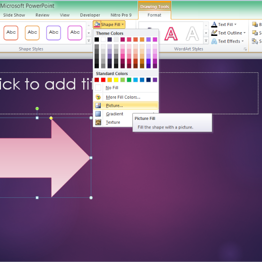
Task: Pick the yellow standard color swatch
Action: tap(116, 80)
